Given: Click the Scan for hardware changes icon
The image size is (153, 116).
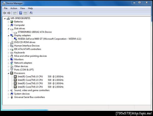Looking at the screenshot, I should click(x=31, y=13).
